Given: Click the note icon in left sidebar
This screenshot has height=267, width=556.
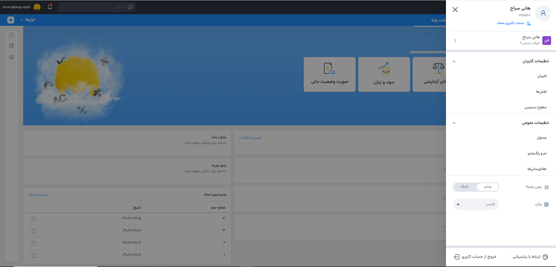Looking at the screenshot, I should (12, 46).
